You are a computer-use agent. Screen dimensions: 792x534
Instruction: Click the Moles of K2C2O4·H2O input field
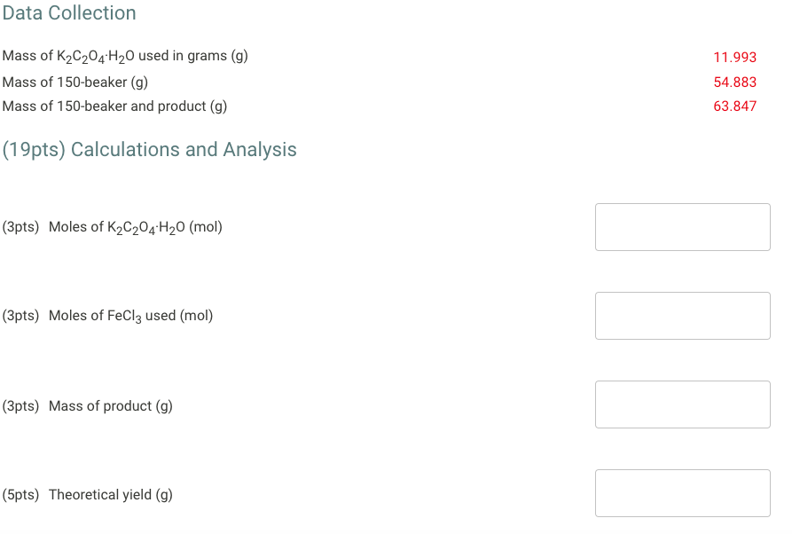[x=682, y=227]
